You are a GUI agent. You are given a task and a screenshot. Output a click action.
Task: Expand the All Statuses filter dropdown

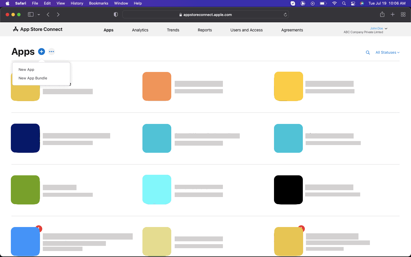387,53
